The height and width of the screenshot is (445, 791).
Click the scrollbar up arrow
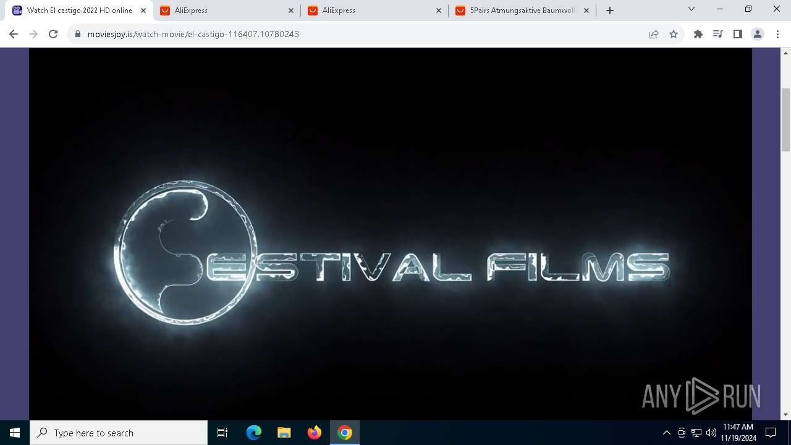(786, 53)
